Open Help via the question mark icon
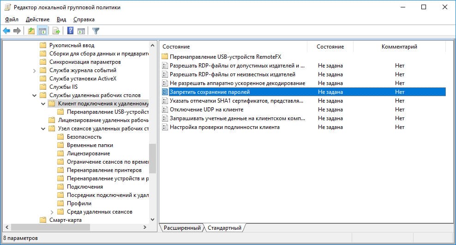Viewport: 456px width, 245px height. click(71, 31)
